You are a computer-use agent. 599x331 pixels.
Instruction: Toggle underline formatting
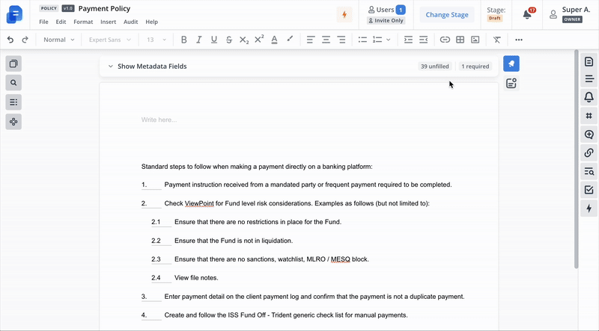tap(214, 40)
